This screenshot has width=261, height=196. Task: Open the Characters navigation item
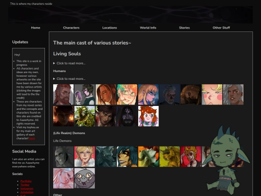tap(71, 28)
